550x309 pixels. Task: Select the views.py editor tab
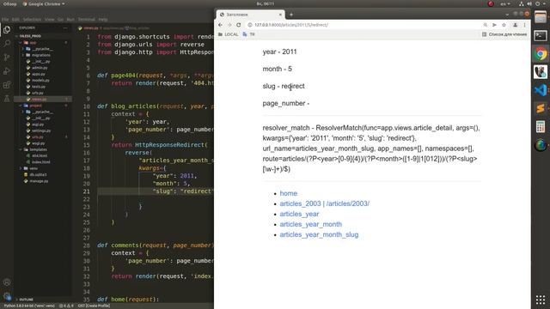(89, 28)
